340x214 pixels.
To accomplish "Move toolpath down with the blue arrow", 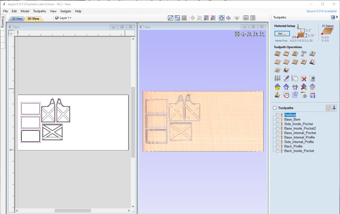I will [x=334, y=108].
